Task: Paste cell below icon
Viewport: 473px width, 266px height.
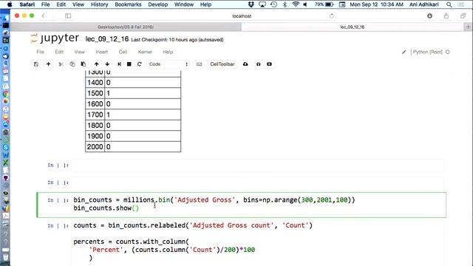Action: click(x=84, y=64)
